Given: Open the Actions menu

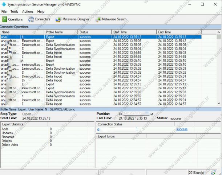Looking at the screenshot, I should click(x=28, y=12).
